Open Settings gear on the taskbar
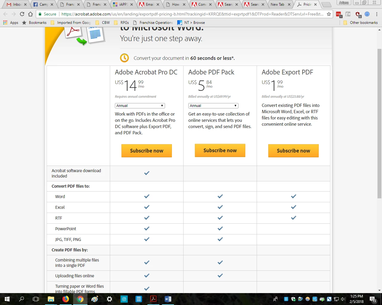The image size is (382, 305). click(x=109, y=299)
